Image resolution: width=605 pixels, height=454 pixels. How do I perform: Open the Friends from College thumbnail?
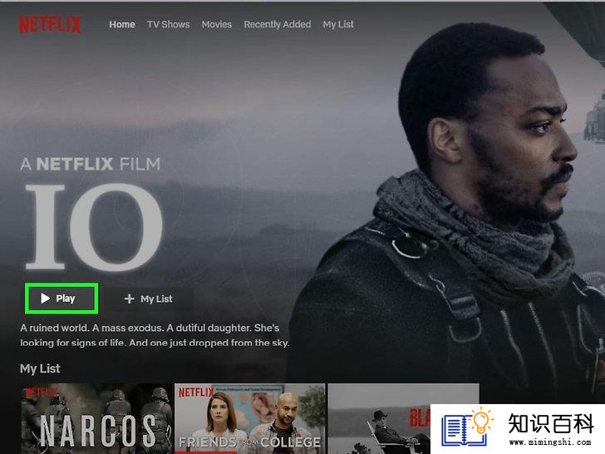point(249,418)
